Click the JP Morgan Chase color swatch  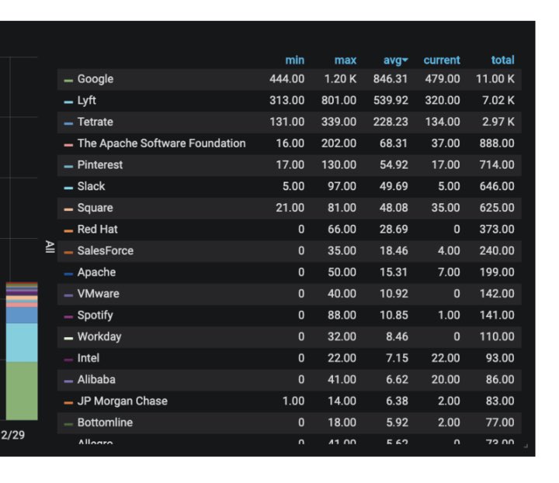coord(68,402)
